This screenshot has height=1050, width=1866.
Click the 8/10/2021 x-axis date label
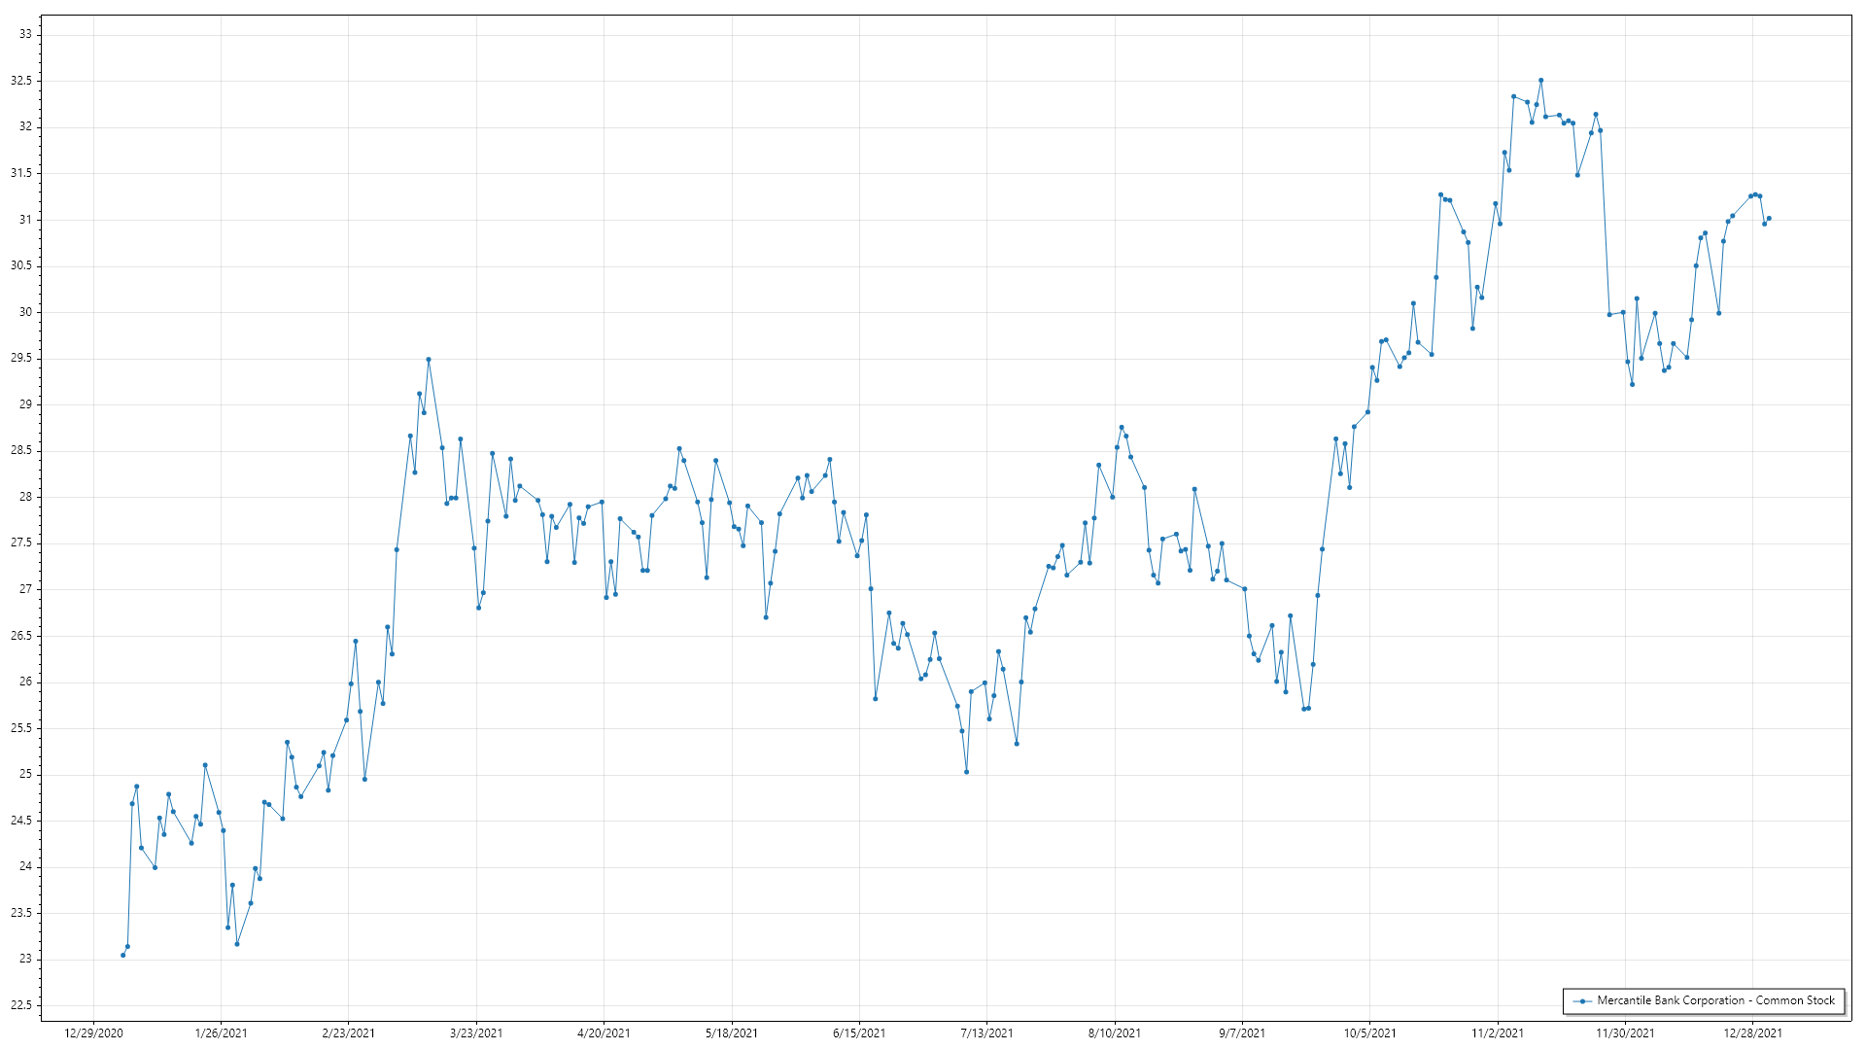point(1115,1032)
